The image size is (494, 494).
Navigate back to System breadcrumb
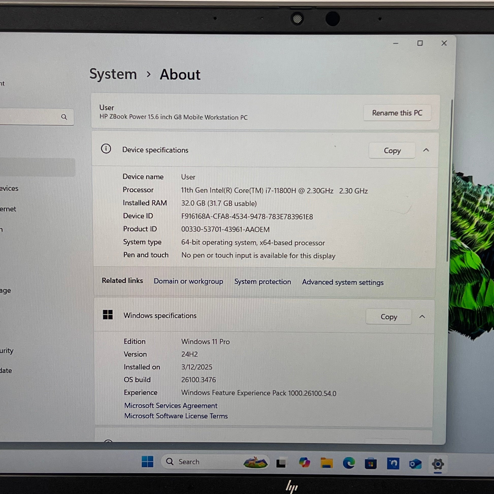click(x=113, y=74)
